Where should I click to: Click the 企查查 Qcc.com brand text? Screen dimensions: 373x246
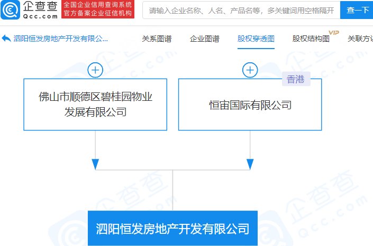tap(40, 10)
